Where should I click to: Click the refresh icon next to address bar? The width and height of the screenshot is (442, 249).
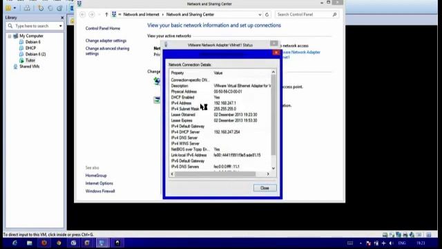(267, 15)
